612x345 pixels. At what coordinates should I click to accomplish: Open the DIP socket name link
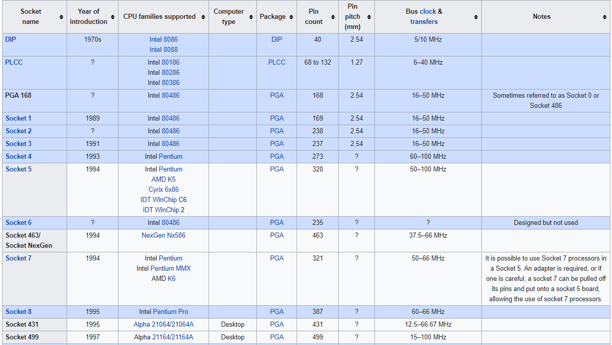point(11,39)
